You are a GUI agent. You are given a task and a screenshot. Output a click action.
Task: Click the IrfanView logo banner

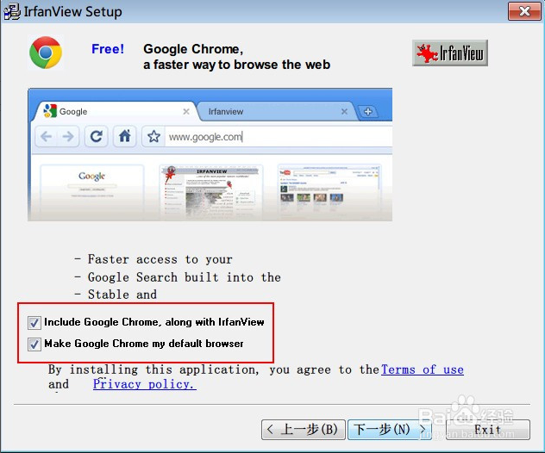450,53
